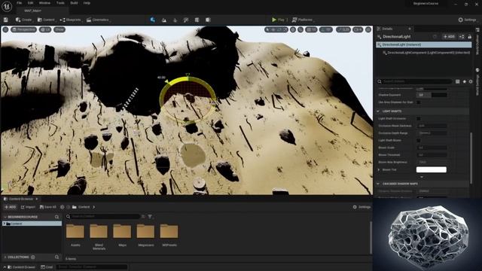482x271 pixels.
Task: Click Save All in Content Browser
Action: 48,207
